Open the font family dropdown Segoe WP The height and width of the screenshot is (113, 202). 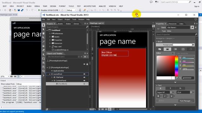point(171,92)
